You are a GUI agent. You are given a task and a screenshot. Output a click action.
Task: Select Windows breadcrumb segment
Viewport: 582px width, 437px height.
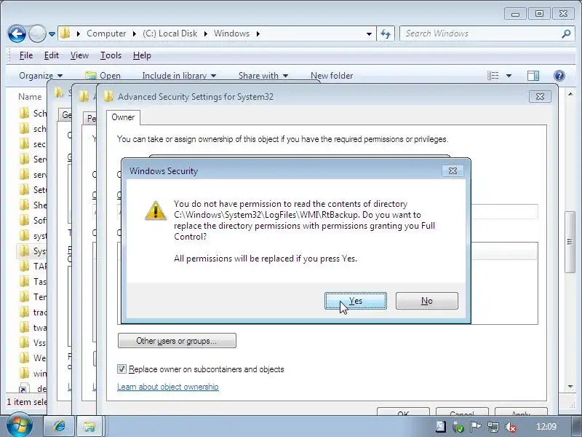[x=231, y=34]
